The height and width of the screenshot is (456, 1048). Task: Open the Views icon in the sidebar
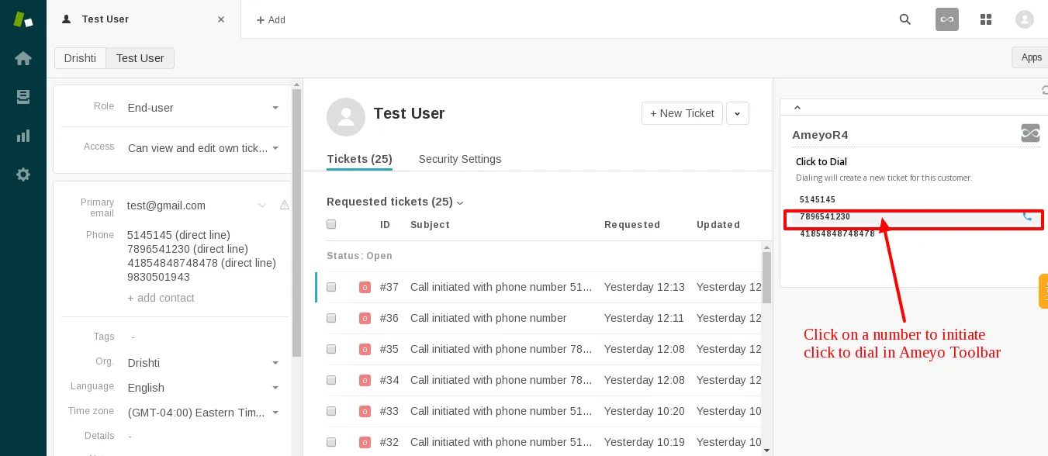click(x=23, y=97)
